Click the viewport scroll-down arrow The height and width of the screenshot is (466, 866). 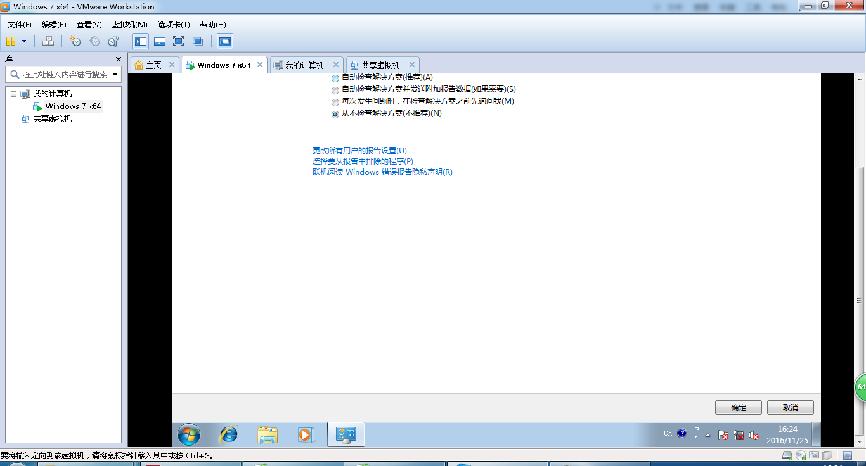click(x=860, y=442)
